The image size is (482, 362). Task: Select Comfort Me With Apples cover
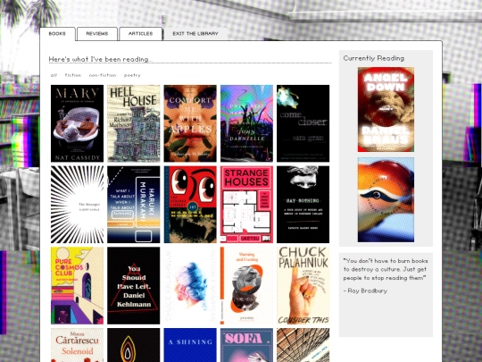pos(190,123)
